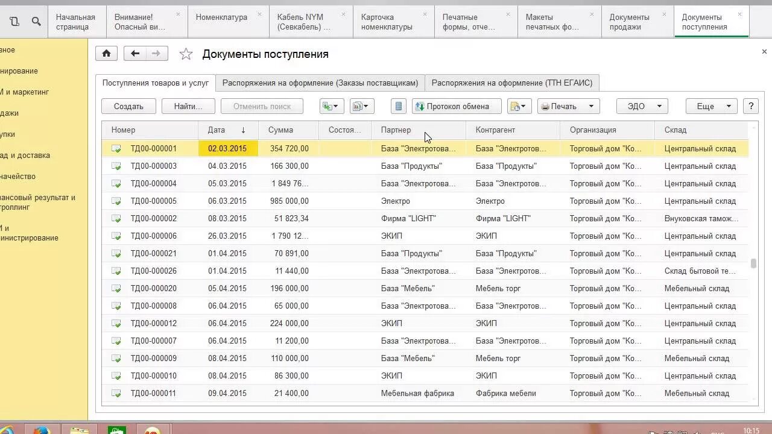This screenshot has height=434, width=772.
Task: Select posted document icon for ТД00-000026
Action: (x=116, y=271)
